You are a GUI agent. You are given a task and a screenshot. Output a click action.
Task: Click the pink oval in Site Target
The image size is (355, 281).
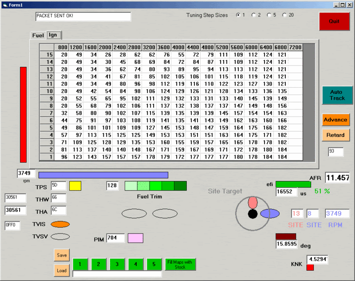coord(252,203)
